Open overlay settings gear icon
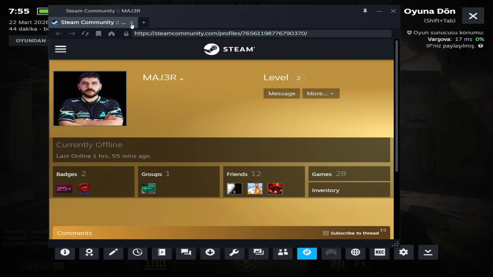 coord(404,252)
